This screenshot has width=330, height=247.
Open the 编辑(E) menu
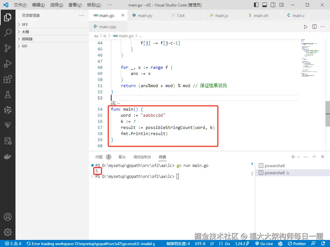click(x=38, y=5)
